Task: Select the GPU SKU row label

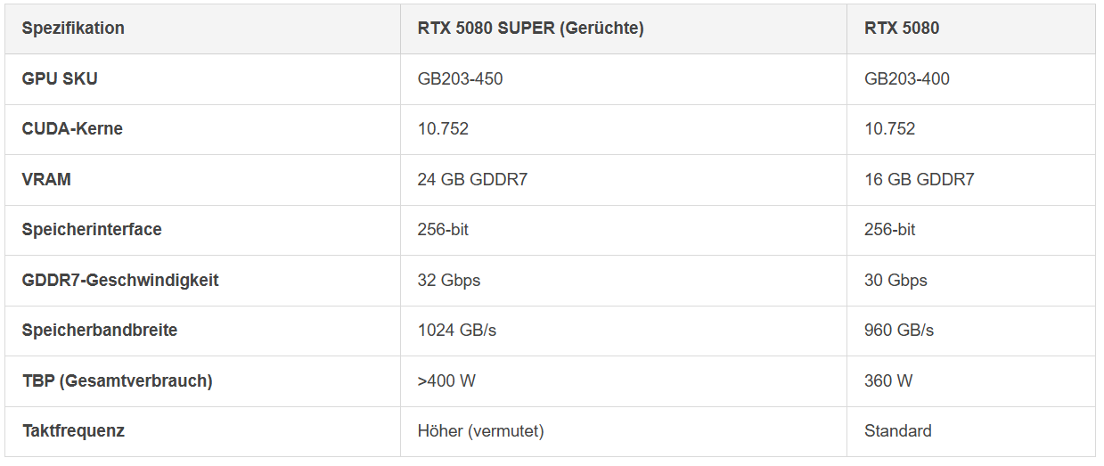Action: [60, 78]
